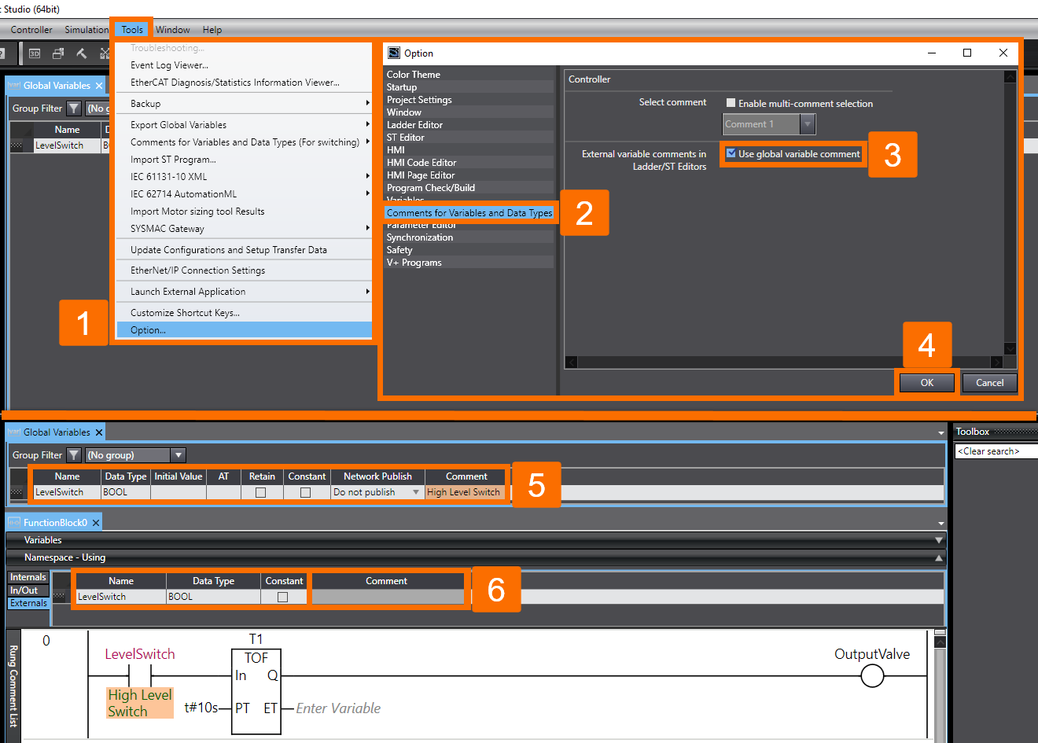The height and width of the screenshot is (743, 1038).
Task: Select Option... from the Tools menu
Action: pyautogui.click(x=148, y=329)
